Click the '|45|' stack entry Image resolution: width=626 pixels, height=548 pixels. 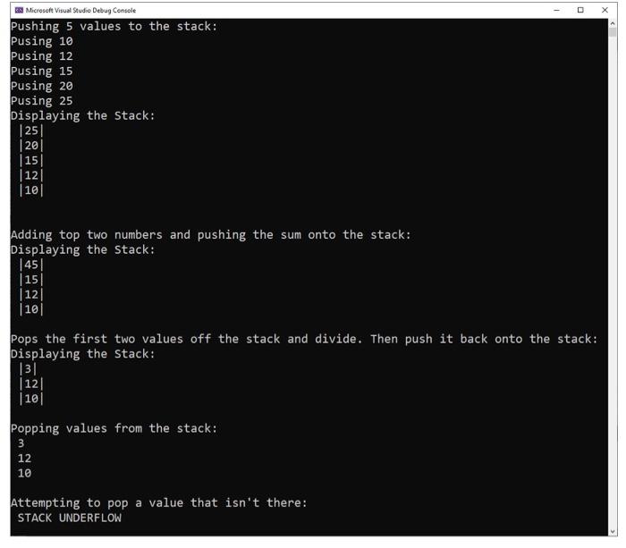point(31,265)
